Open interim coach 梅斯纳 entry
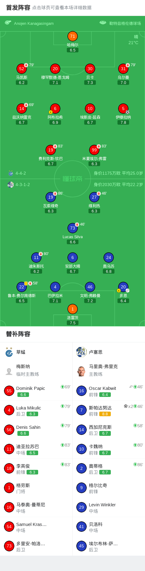 point(36,370)
